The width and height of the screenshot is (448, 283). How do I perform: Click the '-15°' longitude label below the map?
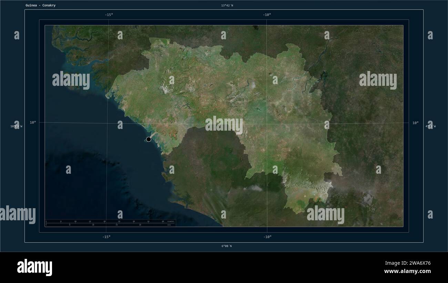(x=106, y=237)
